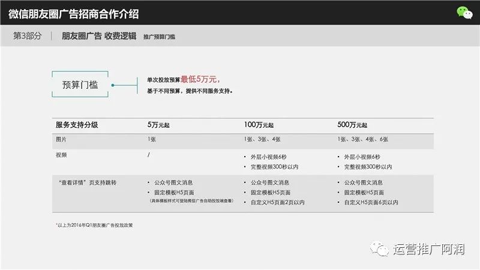Click the "查看详情"页支持跳转 row label
The image size is (480, 270).
click(x=87, y=182)
